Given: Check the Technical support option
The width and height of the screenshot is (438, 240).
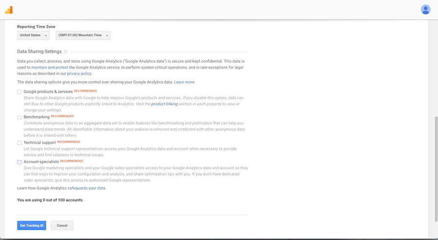Looking at the screenshot, I should [x=19, y=143].
